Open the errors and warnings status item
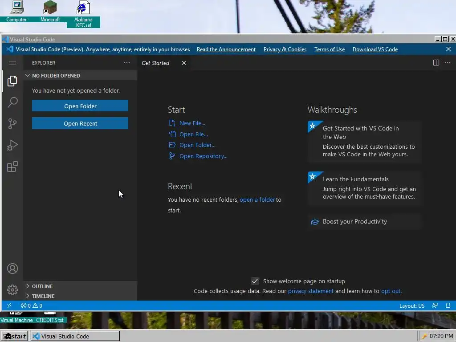The image size is (456, 342). 32,305
